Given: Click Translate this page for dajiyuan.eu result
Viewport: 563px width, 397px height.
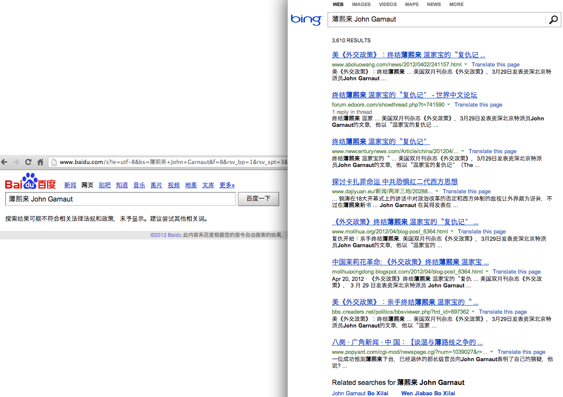Looking at the screenshot, I should [466, 191].
